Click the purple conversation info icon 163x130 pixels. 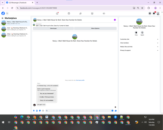[x=115, y=20]
